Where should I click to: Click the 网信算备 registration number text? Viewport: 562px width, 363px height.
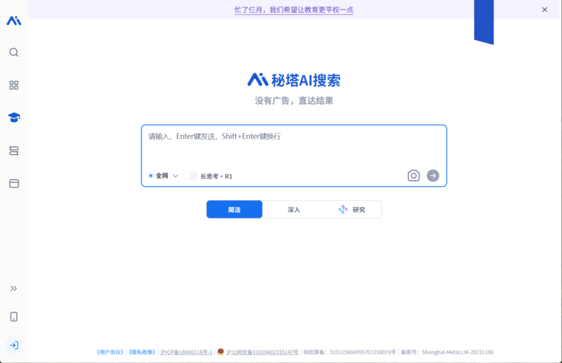[350, 352]
